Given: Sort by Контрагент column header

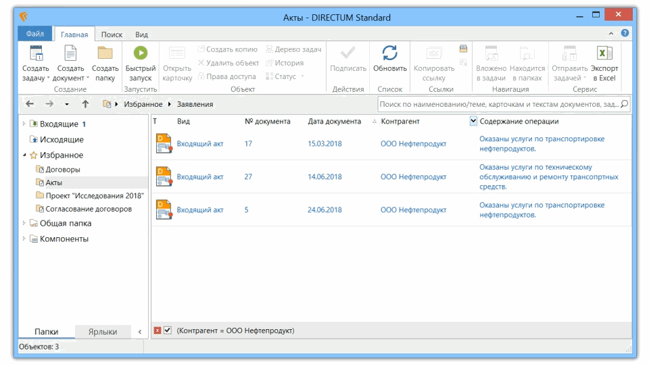Looking at the screenshot, I should [x=400, y=121].
